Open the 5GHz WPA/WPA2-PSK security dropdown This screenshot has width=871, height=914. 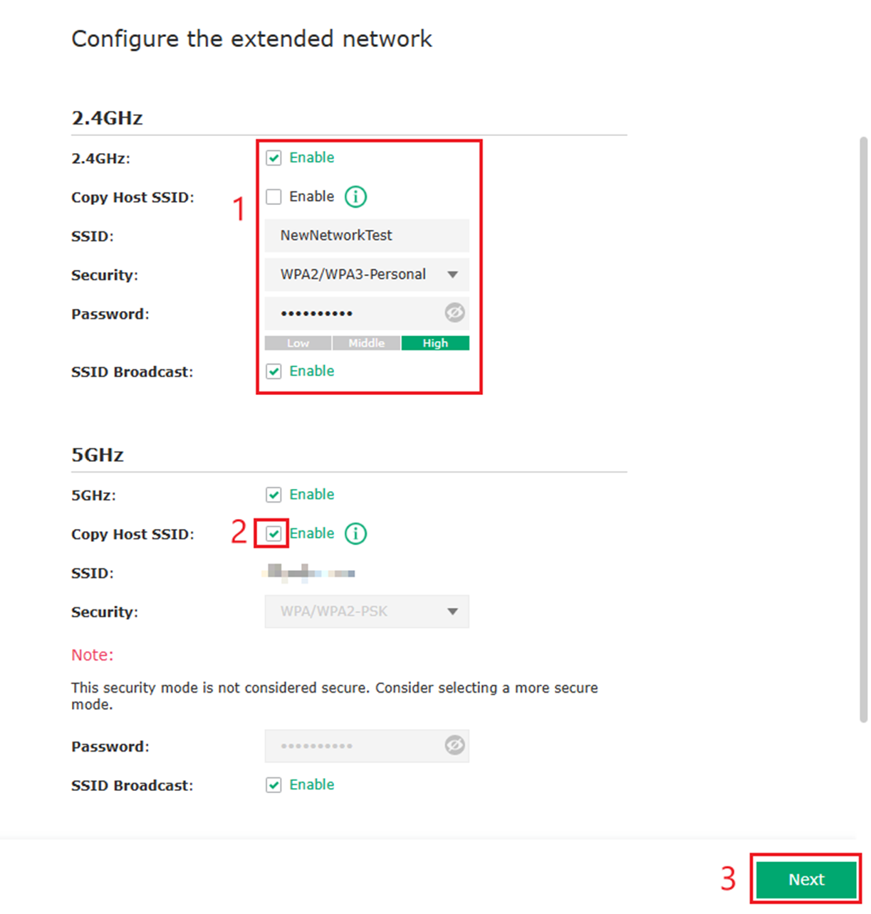point(453,611)
